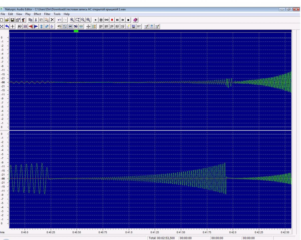Toggle loop playback infinity icon

(107, 20)
